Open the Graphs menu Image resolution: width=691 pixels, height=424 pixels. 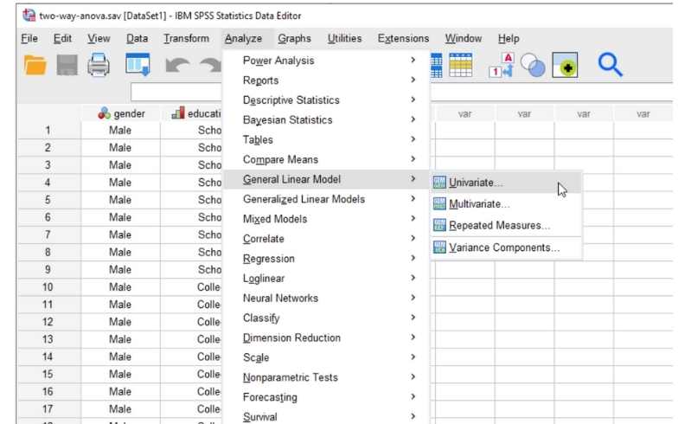(x=294, y=38)
